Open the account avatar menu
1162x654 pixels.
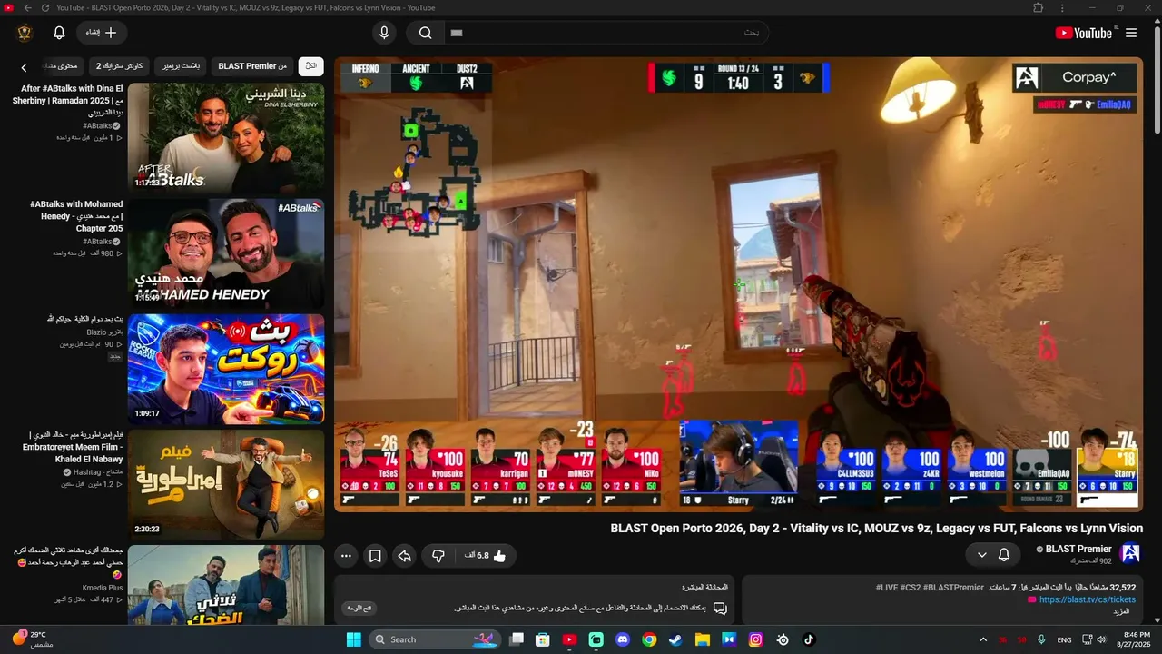tap(25, 33)
